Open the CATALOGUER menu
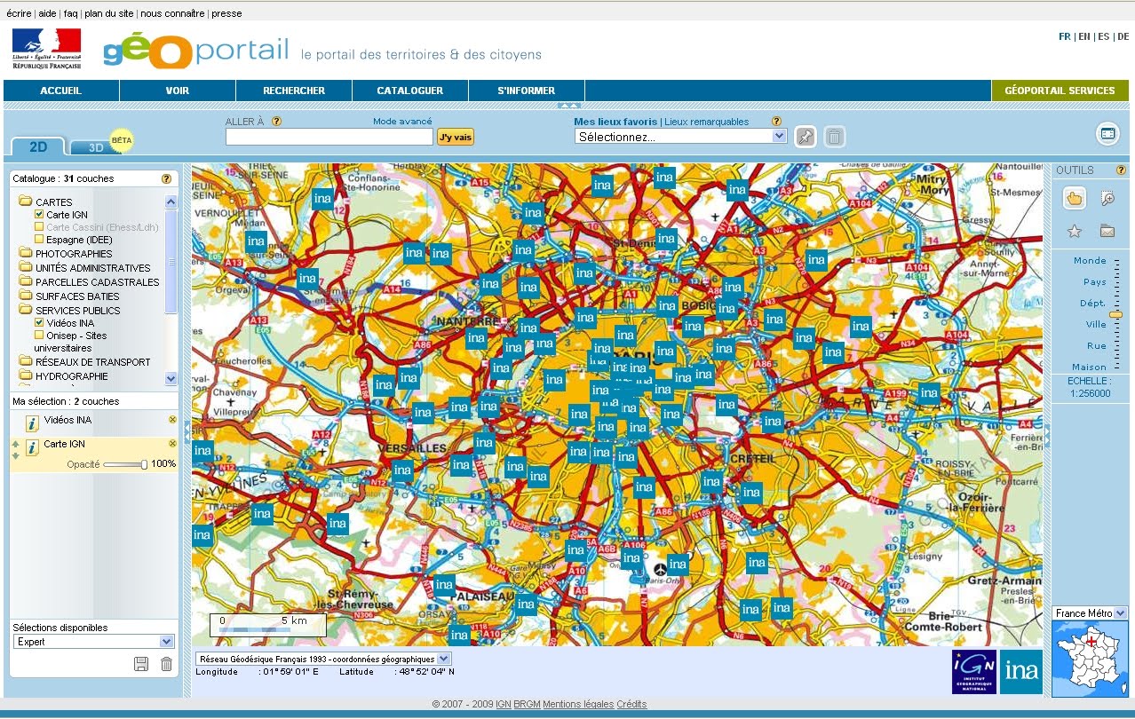Viewport: 1135px width, 719px height. click(410, 91)
